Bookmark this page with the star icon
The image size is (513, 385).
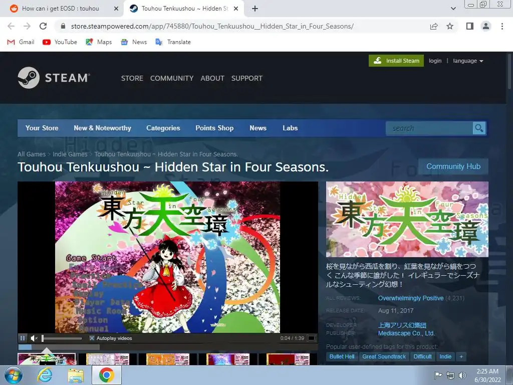[x=450, y=26]
